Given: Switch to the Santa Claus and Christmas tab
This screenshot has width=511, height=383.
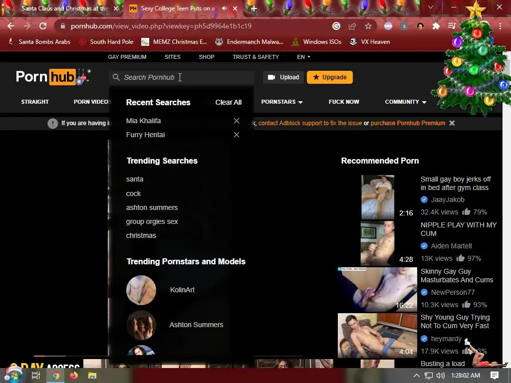Looking at the screenshot, I should coord(64,8).
